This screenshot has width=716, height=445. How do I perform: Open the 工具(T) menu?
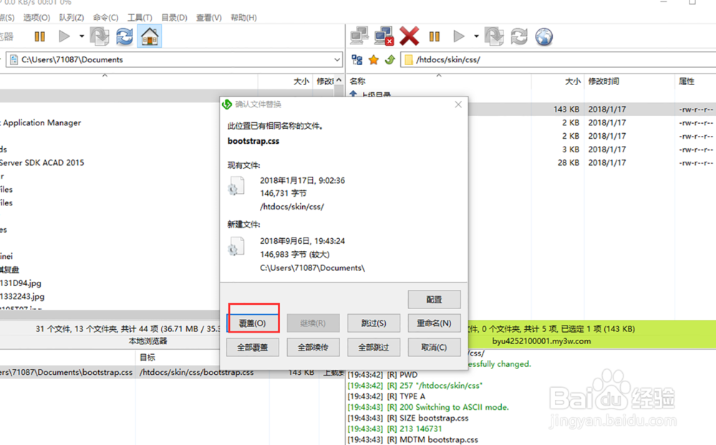pos(140,17)
